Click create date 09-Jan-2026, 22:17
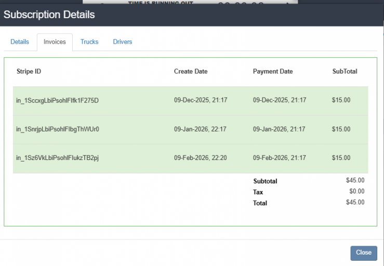Image resolution: width=384 pixels, height=266 pixels. [200, 129]
